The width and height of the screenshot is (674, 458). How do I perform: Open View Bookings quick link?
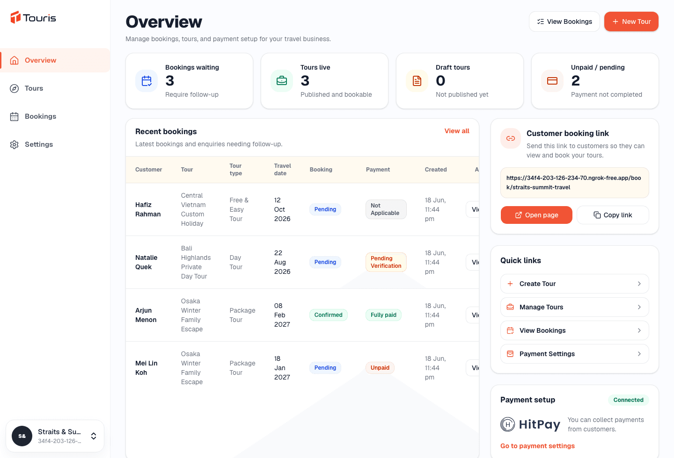coord(574,330)
